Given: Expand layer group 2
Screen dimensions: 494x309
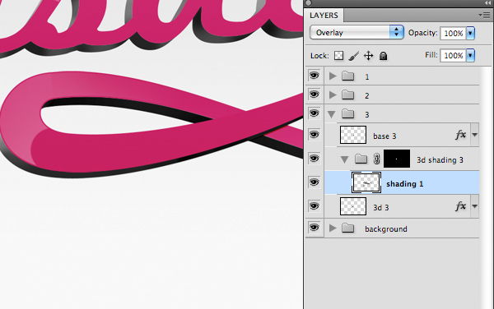Looking at the screenshot, I should [x=333, y=95].
